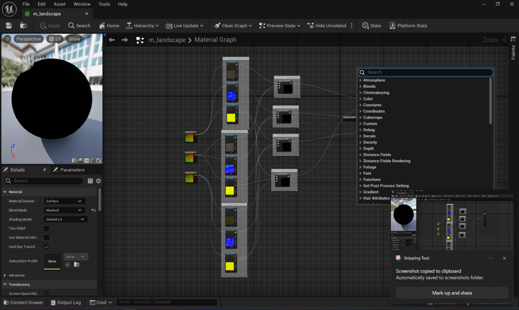Select the sphere preview mesh shape

point(81,160)
